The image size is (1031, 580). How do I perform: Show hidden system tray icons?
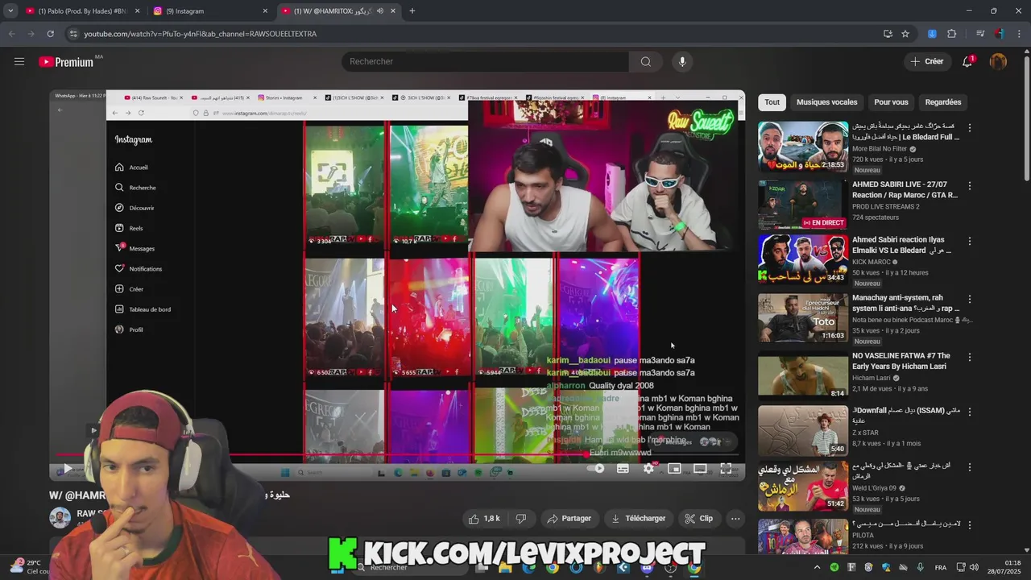coord(816,567)
